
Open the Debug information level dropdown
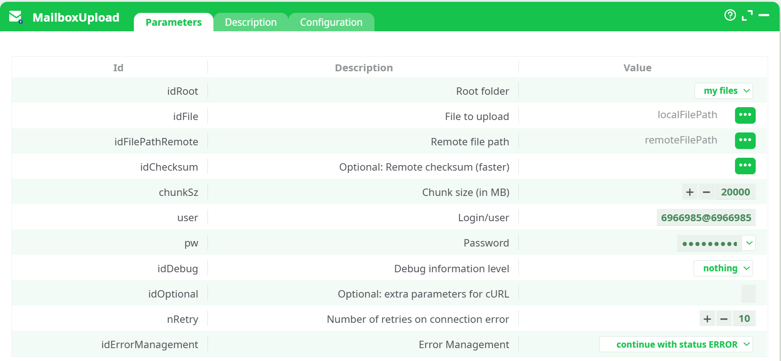(723, 268)
